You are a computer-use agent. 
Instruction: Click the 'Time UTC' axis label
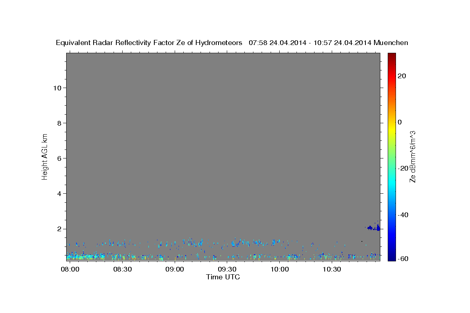(x=223, y=277)
